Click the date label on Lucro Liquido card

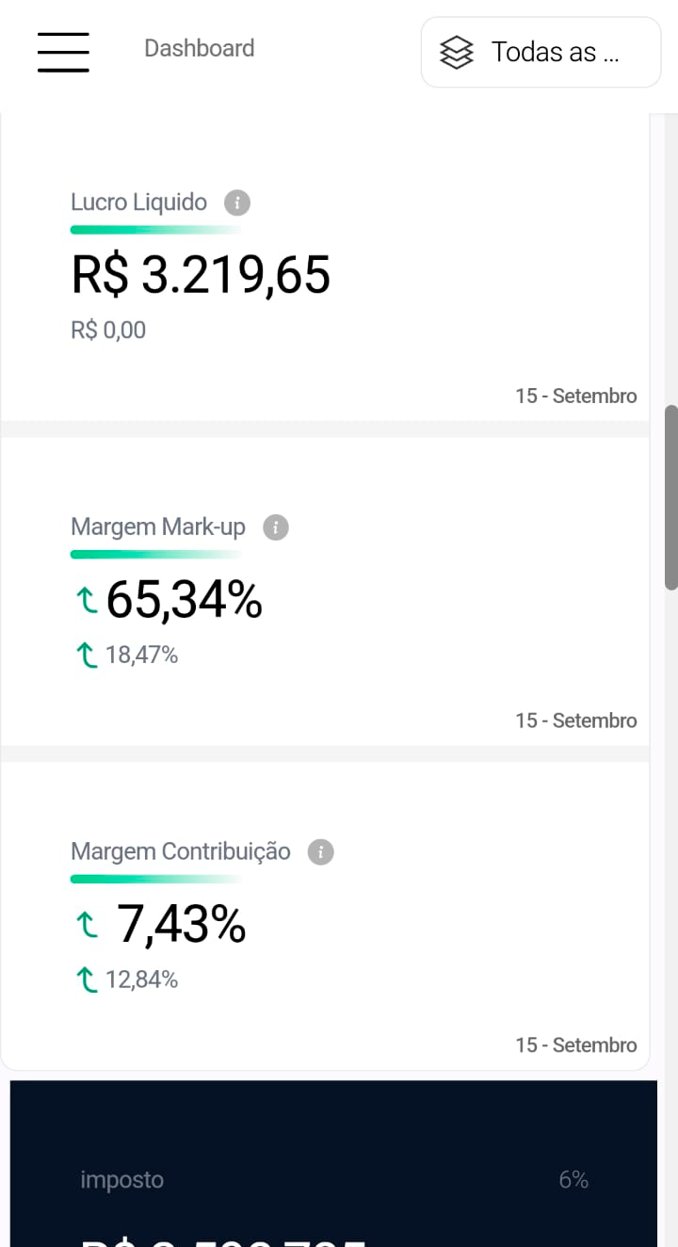coord(575,396)
